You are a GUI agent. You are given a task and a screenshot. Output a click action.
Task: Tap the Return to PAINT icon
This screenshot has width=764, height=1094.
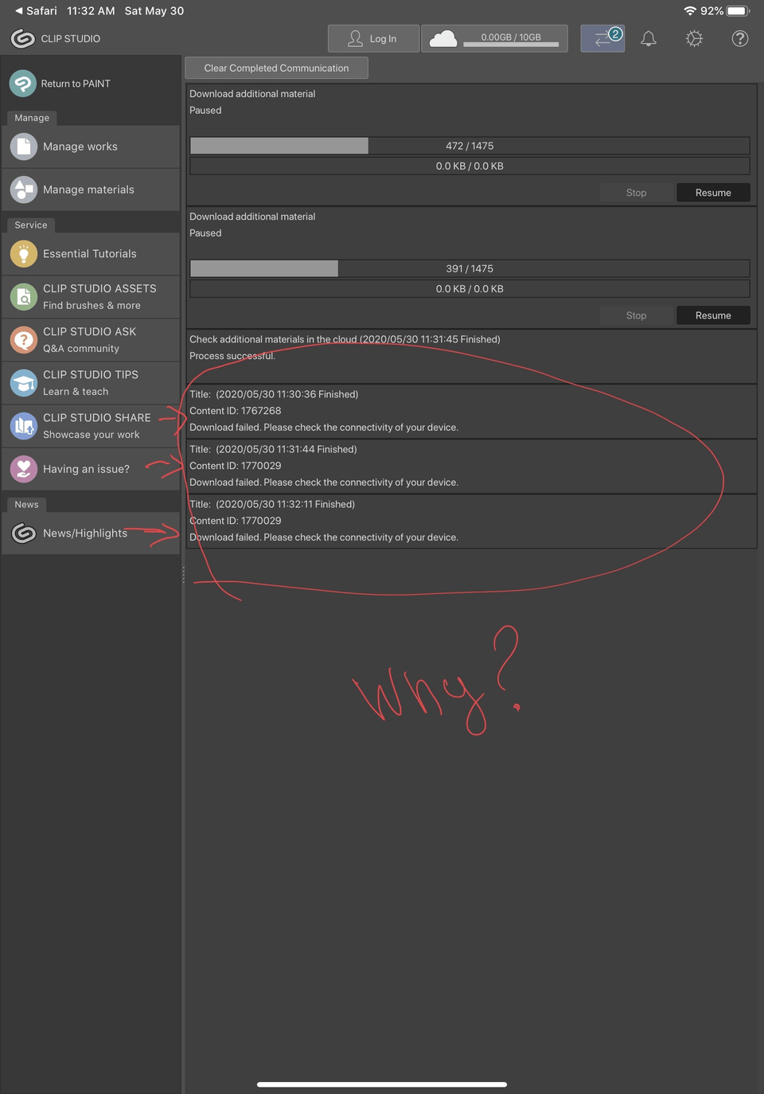[x=23, y=84]
